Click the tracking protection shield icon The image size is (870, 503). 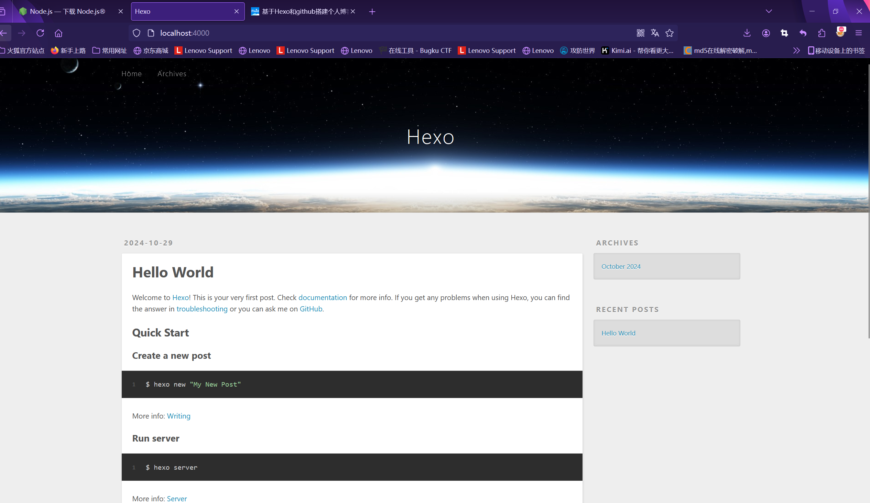[137, 33]
